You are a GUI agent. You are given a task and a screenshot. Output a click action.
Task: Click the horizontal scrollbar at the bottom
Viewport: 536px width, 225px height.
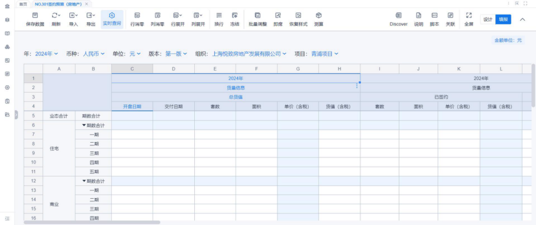pos(92,223)
